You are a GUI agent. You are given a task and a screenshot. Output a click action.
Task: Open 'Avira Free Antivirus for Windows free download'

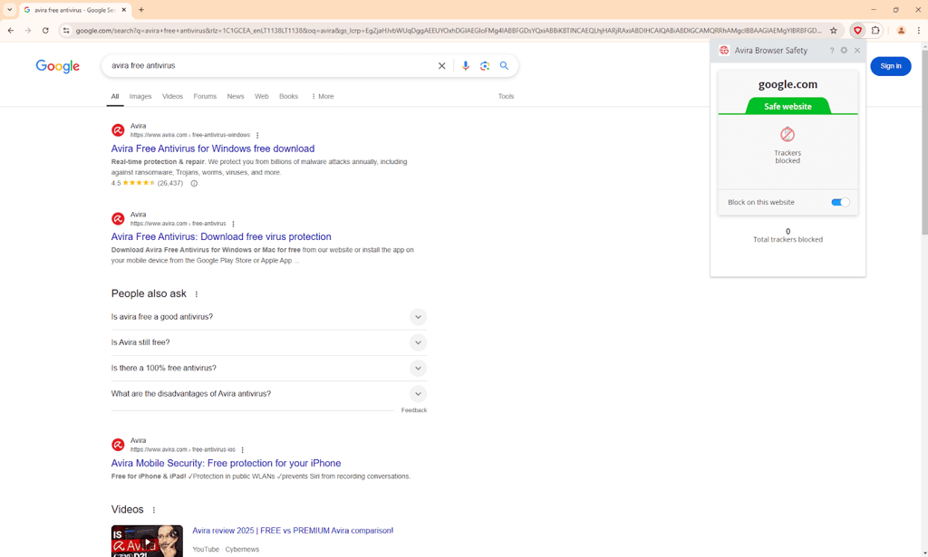(212, 149)
